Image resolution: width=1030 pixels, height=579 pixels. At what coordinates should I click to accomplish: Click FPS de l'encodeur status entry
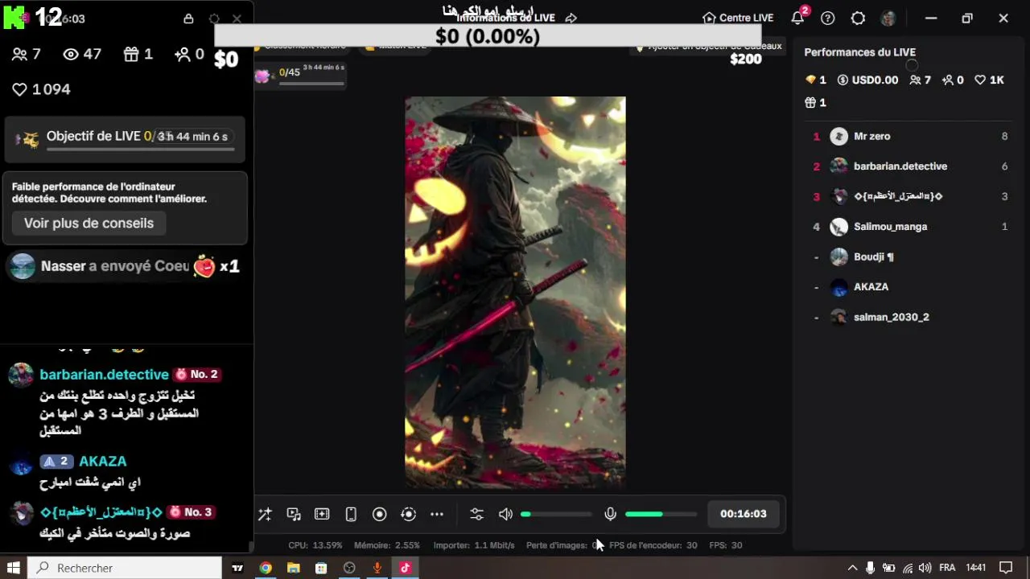click(x=653, y=545)
